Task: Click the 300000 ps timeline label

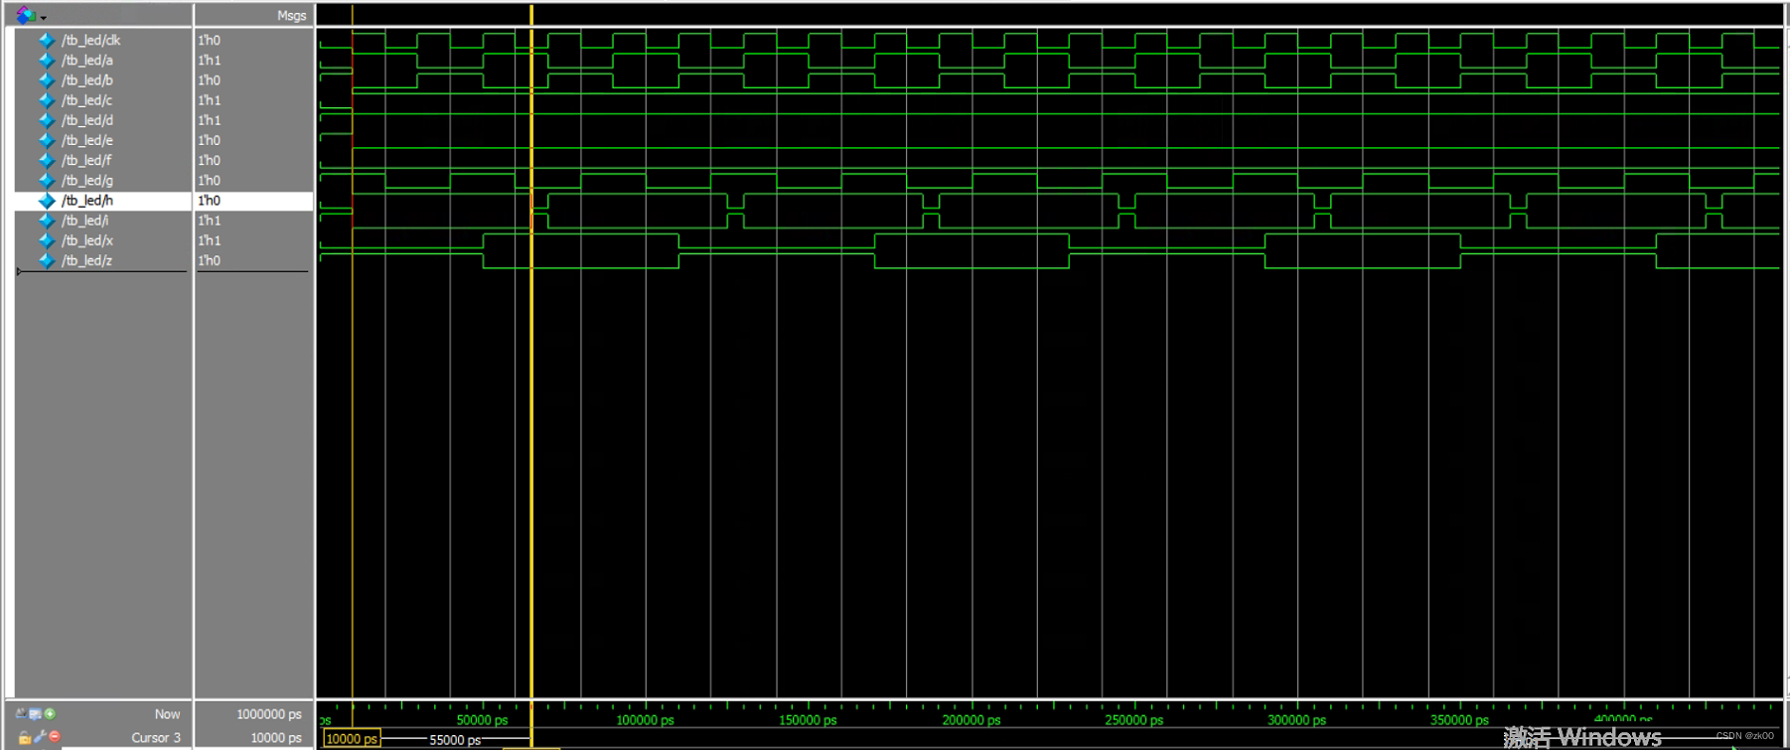Action: (1296, 720)
